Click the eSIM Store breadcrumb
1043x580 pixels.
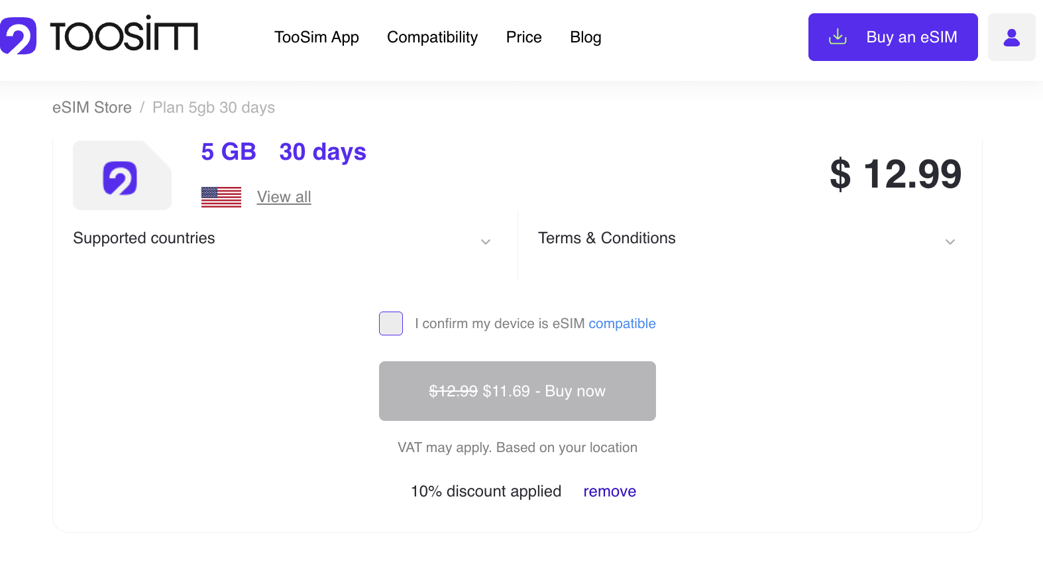(x=92, y=107)
